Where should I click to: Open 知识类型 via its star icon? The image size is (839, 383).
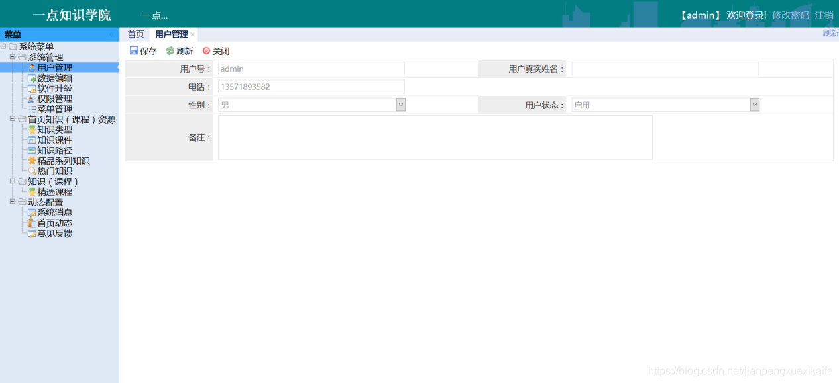(x=32, y=130)
